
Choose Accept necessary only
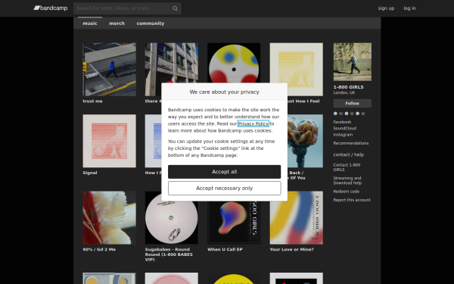point(225,189)
